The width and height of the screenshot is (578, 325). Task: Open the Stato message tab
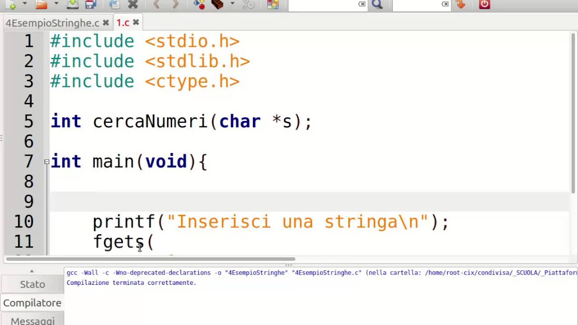tap(33, 284)
